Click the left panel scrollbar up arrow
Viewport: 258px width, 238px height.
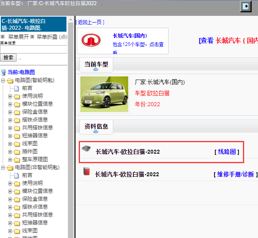[70, 19]
